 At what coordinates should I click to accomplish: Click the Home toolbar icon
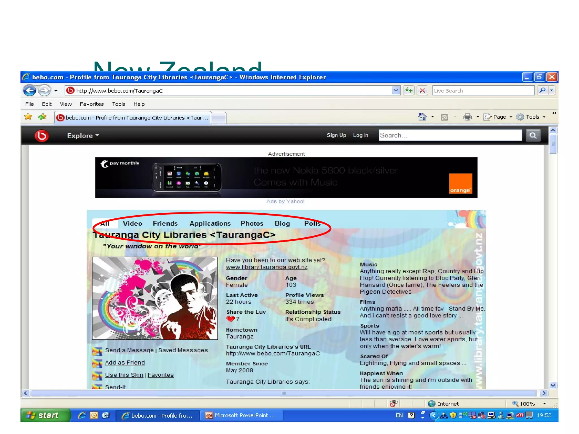(x=422, y=117)
